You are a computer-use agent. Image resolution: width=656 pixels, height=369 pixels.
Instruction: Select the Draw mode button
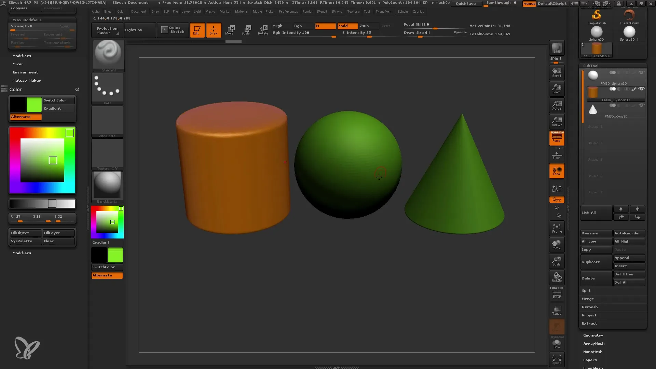click(213, 29)
